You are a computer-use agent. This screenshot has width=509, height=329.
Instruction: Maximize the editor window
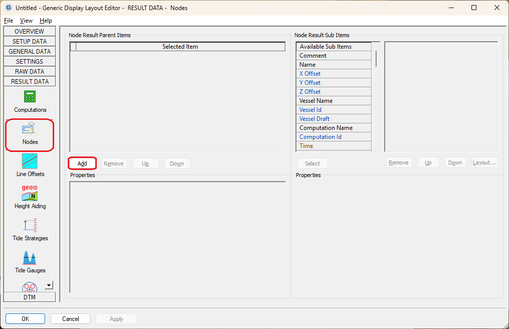tap(474, 8)
